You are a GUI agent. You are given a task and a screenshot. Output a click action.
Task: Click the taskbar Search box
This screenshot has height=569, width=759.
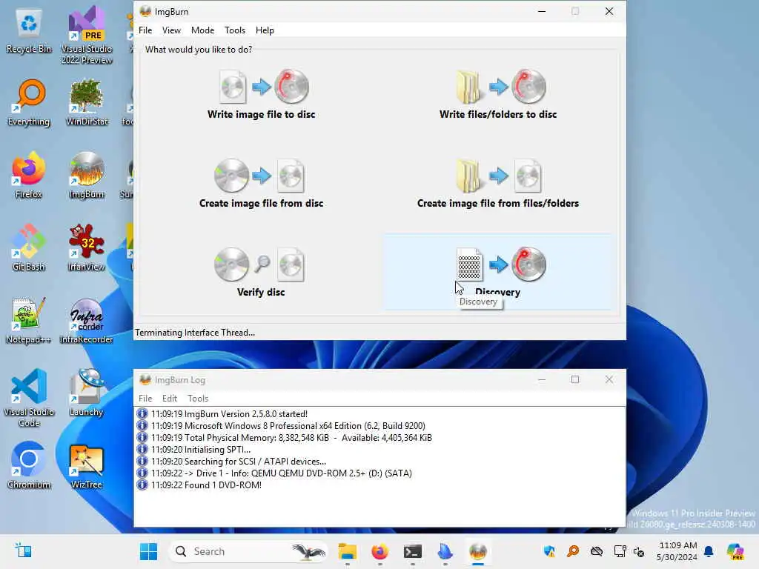(x=248, y=551)
